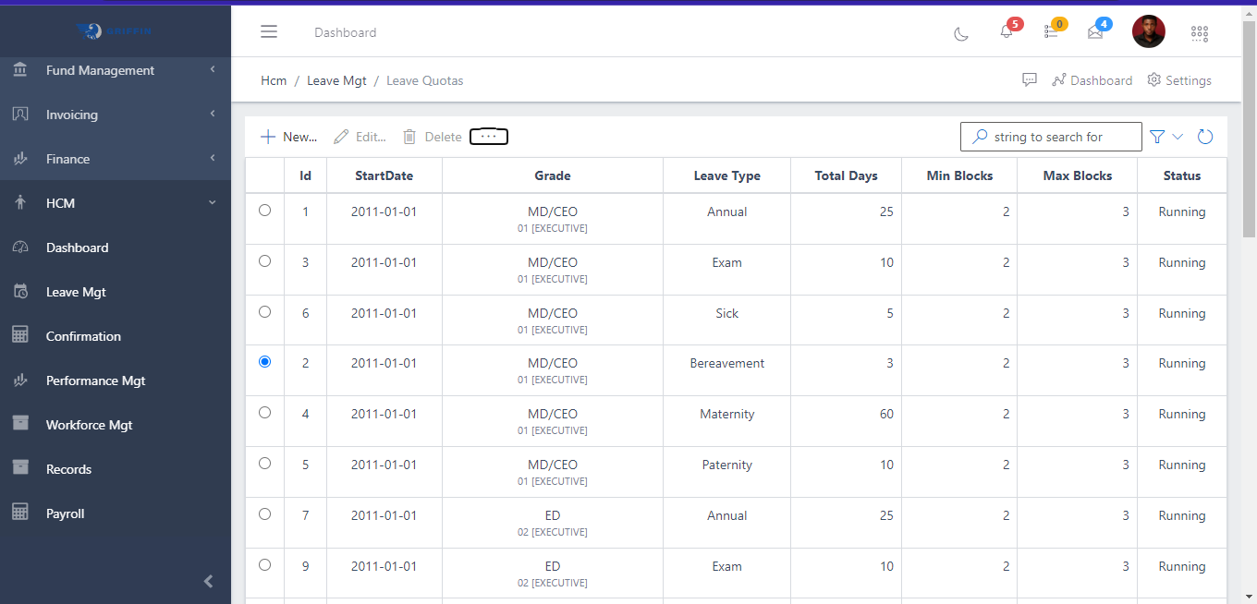
Task: Open the chat comment icon near Dashboard
Action: click(x=1030, y=79)
